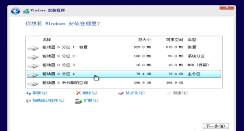Click the pink eraser format (格式化) icon
Screen dimensions: 245x131
coord(121,93)
